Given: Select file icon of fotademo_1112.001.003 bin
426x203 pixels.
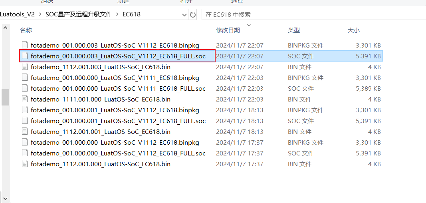Looking at the screenshot, I should pyautogui.click(x=25, y=67).
